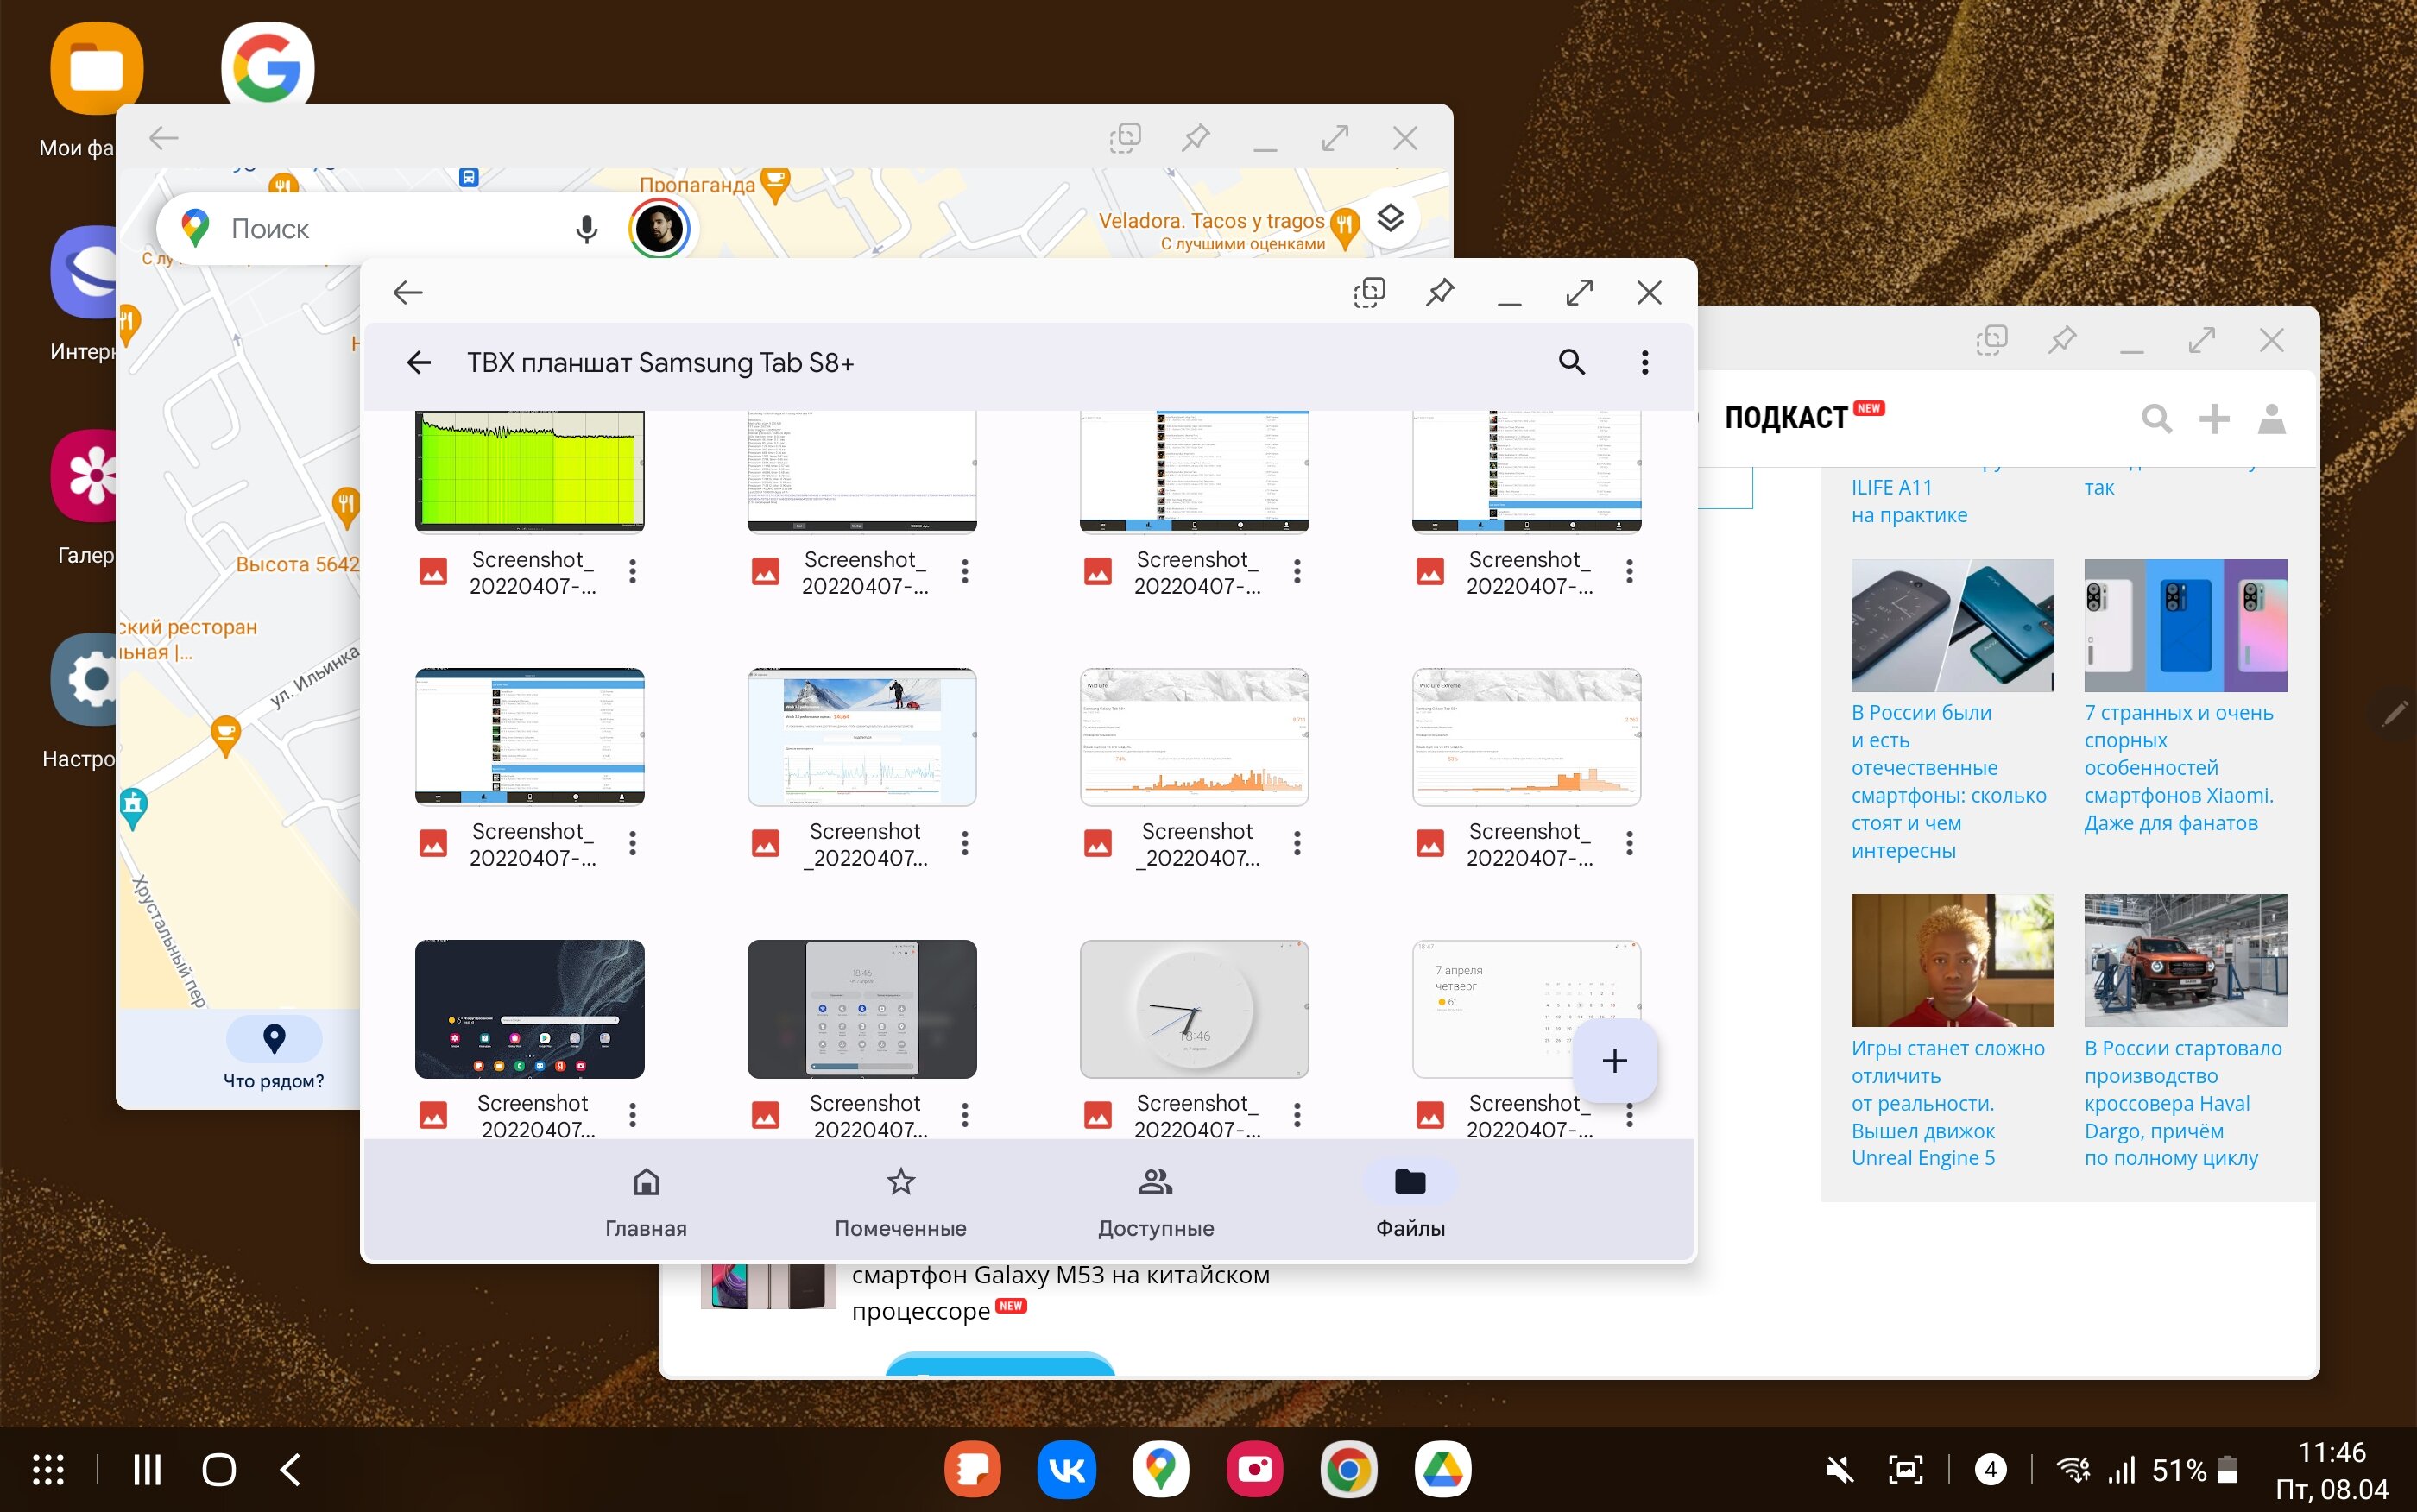Open the Unreal Engine 5 article link

1948,1103
